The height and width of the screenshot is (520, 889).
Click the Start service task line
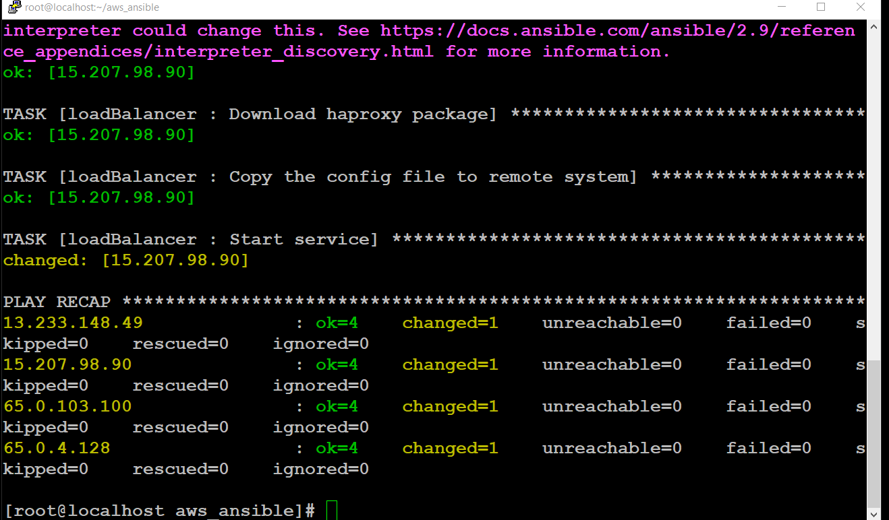coord(189,239)
